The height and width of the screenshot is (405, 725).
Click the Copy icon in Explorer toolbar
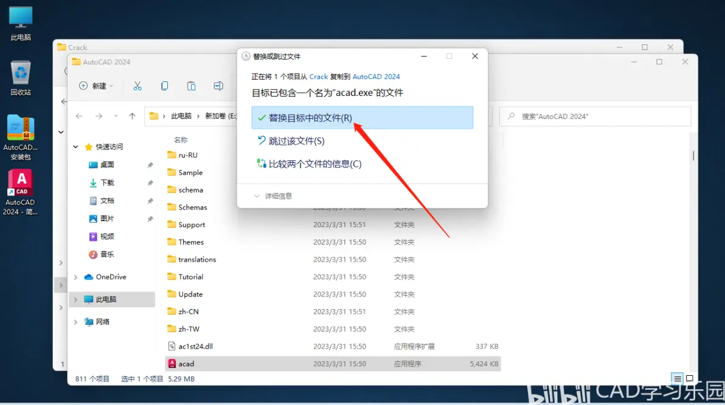[165, 86]
